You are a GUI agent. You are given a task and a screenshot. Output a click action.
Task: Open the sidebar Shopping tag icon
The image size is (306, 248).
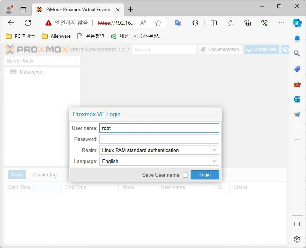[297, 69]
